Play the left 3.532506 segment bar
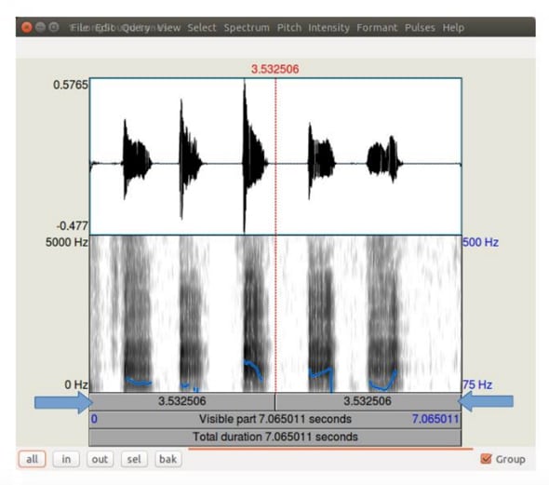 (x=182, y=401)
